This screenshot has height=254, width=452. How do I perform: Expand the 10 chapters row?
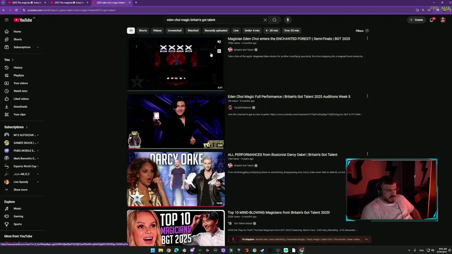(x=299, y=239)
